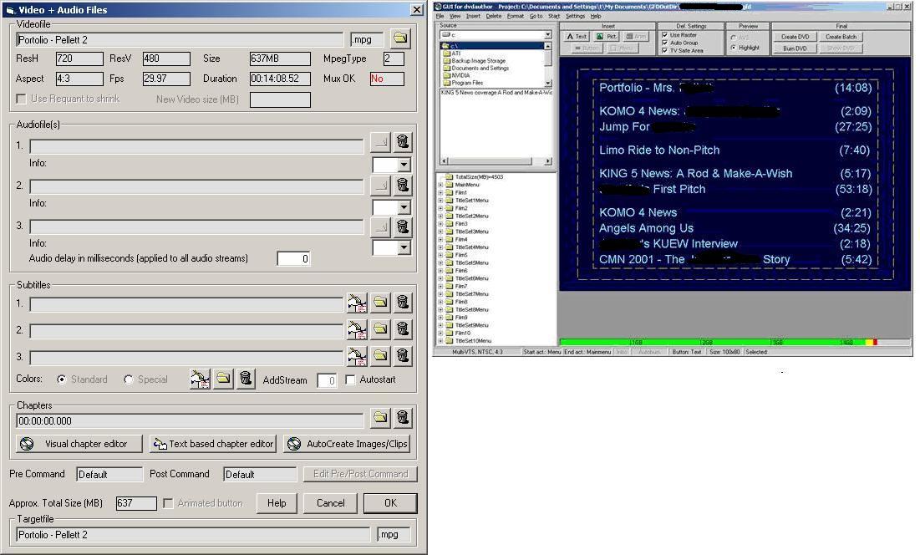Image resolution: width=920 pixels, height=555 pixels.
Task: Load subtitle colors from folder icon
Action: 223,379
